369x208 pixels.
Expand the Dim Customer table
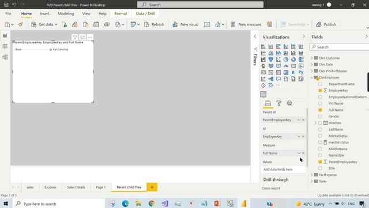pos(312,58)
